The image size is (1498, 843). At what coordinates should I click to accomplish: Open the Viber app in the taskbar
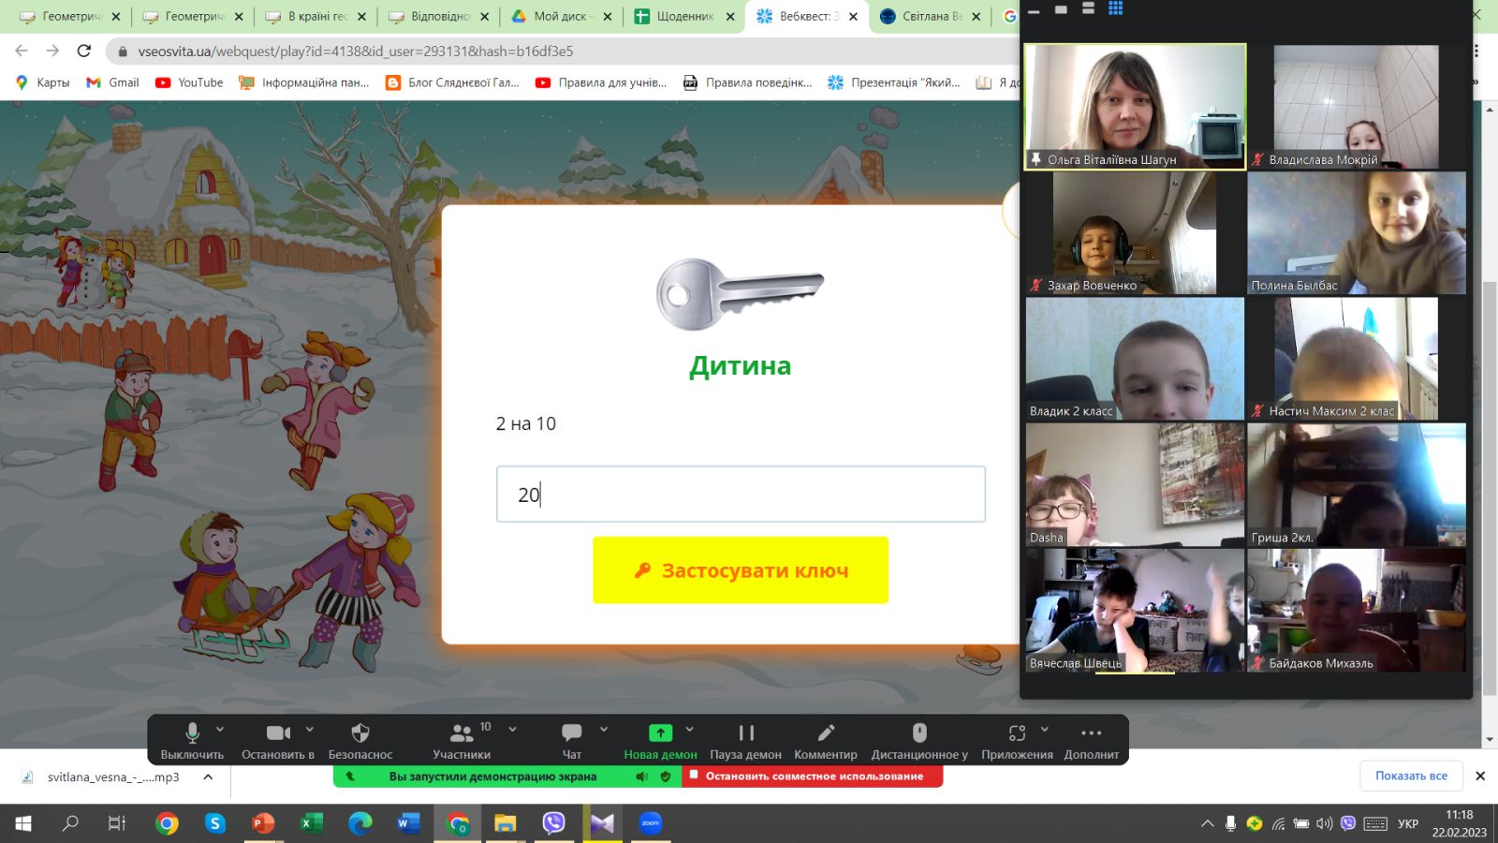(554, 823)
